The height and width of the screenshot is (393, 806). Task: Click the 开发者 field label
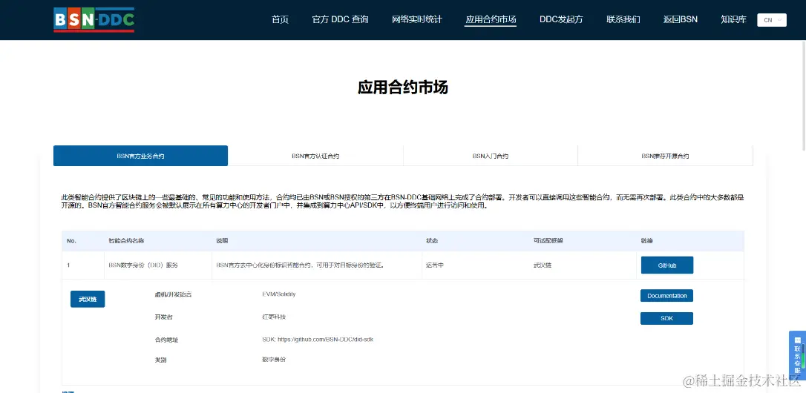pos(163,317)
